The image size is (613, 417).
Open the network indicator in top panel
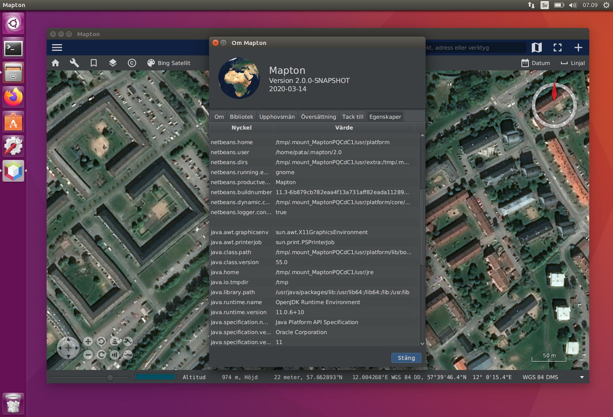pos(531,5)
